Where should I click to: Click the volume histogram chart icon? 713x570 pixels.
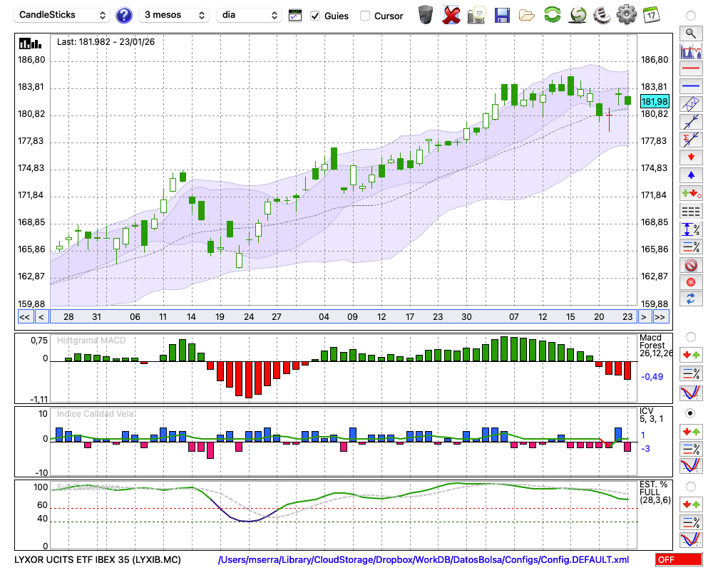pos(691,51)
